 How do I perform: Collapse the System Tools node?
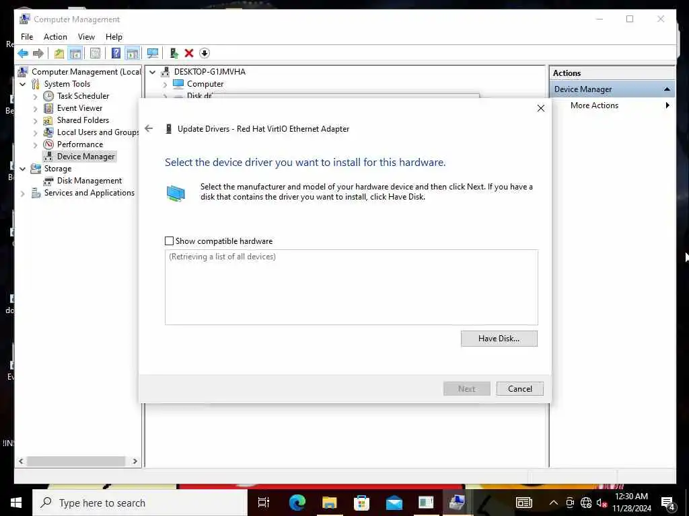point(23,84)
